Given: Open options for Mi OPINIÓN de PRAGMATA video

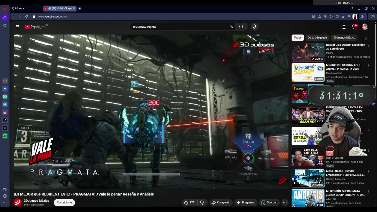Looking at the screenshot, I should 369,191.
